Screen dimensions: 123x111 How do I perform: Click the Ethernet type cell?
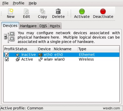pos(87,55)
